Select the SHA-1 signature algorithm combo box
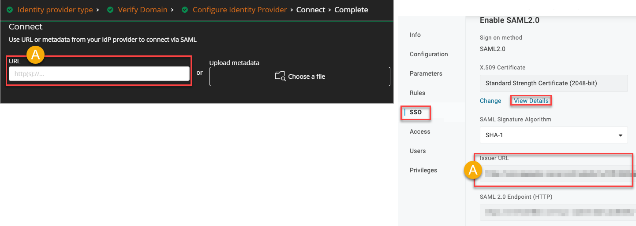The image size is (636, 226). tap(553, 135)
